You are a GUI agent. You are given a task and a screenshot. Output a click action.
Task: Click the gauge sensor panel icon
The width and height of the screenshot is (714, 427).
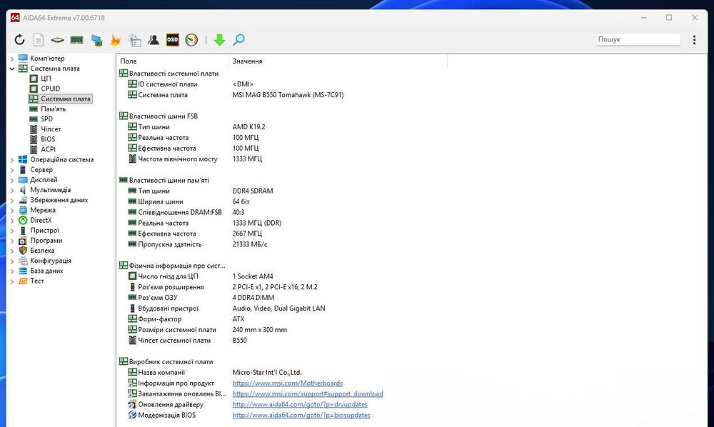(191, 40)
